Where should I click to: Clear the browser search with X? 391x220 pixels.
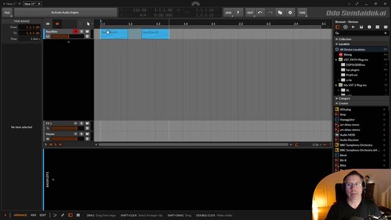(386, 33)
